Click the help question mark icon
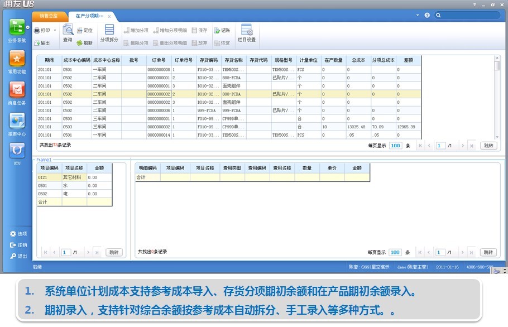508x327 pixels. tap(427, 15)
